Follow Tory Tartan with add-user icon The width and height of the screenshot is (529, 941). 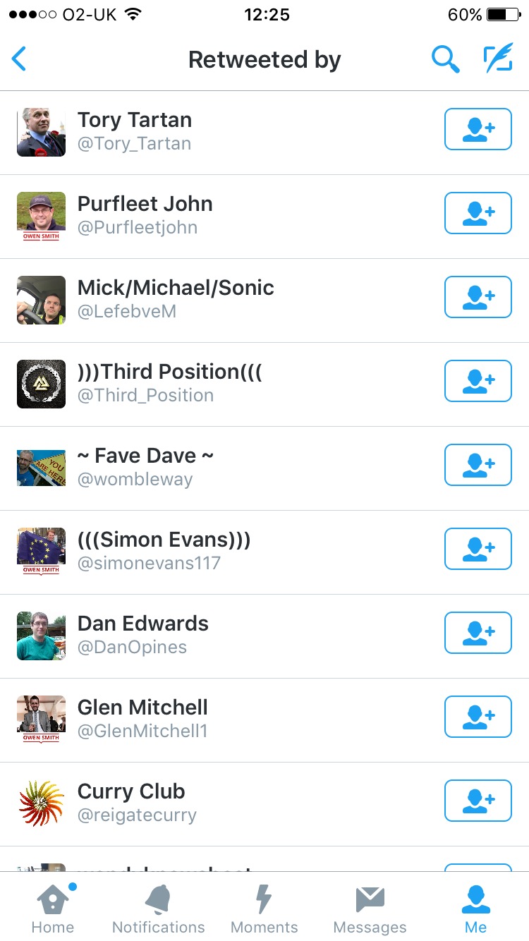pyautogui.click(x=478, y=129)
